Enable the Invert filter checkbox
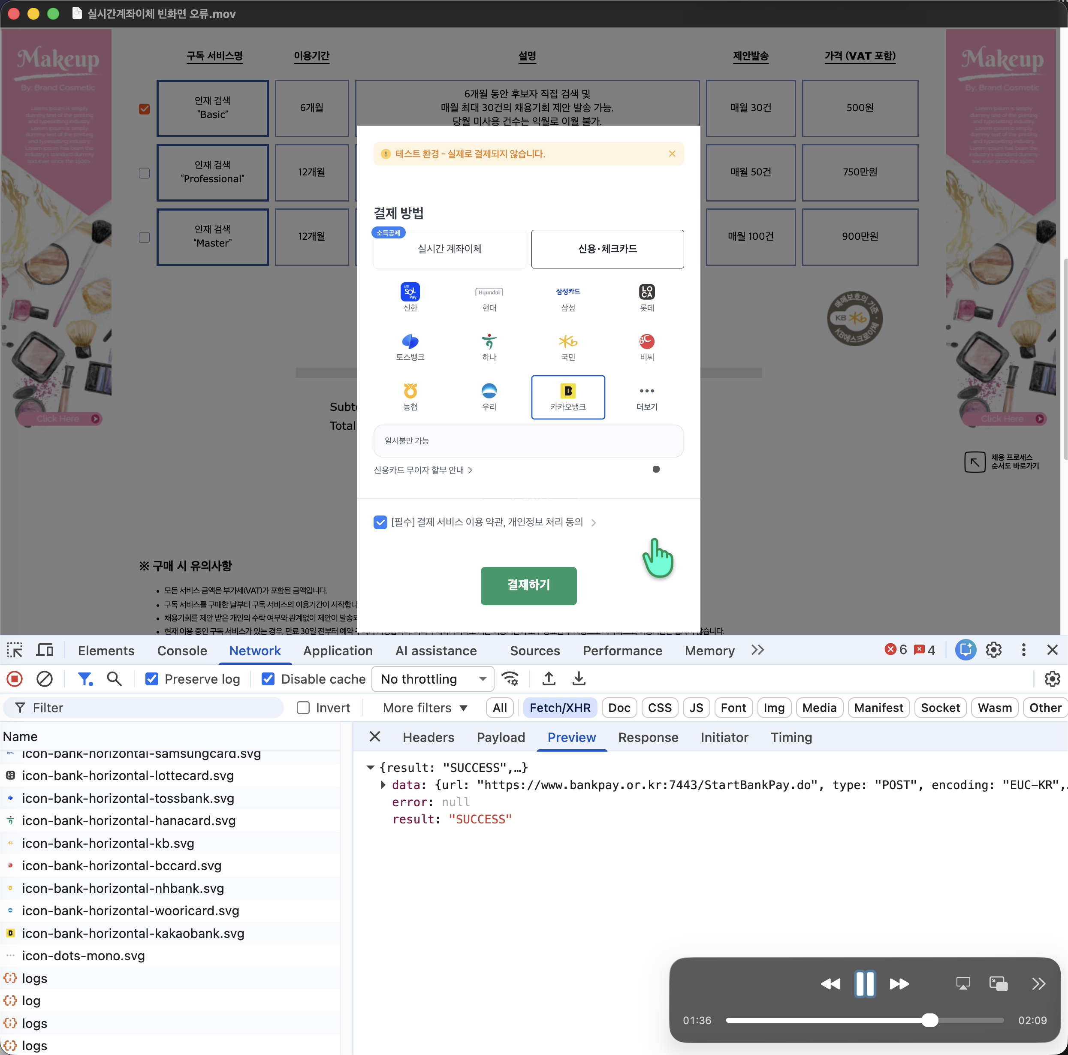This screenshot has height=1055, width=1068. 303,708
